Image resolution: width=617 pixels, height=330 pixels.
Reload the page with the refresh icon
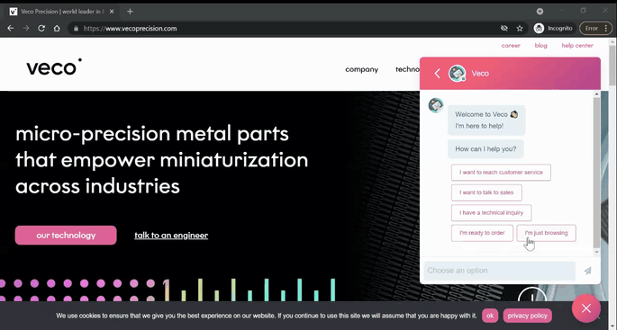[41, 28]
